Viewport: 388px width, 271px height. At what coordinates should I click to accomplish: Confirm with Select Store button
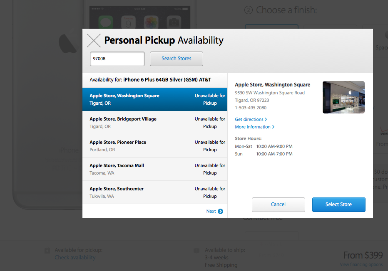(338, 204)
